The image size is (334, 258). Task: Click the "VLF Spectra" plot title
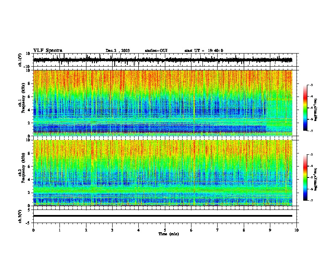click(x=48, y=51)
